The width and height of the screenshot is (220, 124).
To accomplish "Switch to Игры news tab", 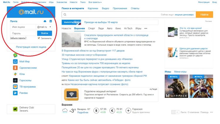I will (x=138, y=29).
